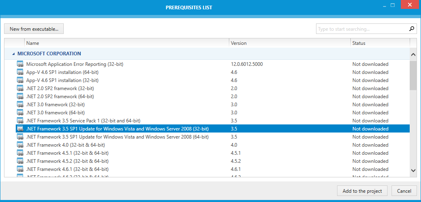The image size is (421, 202).
Task: Select .NET Framework 4.5.1 (32-bit & 64-bit)
Action: click(67, 153)
